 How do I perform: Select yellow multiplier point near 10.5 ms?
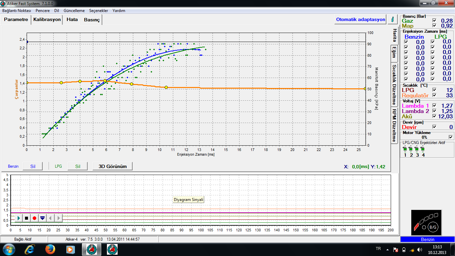click(166, 87)
